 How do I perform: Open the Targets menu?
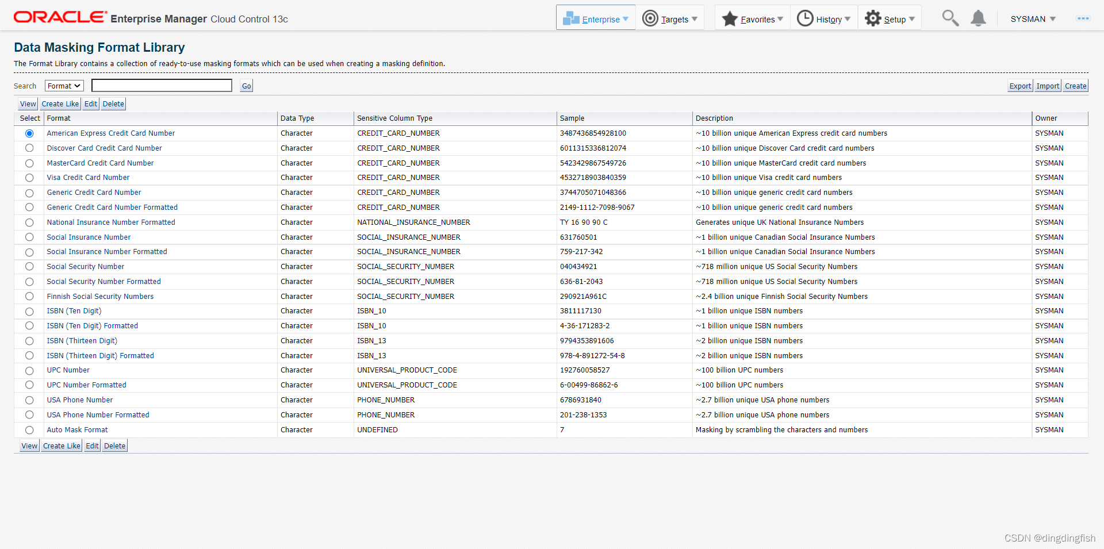670,18
